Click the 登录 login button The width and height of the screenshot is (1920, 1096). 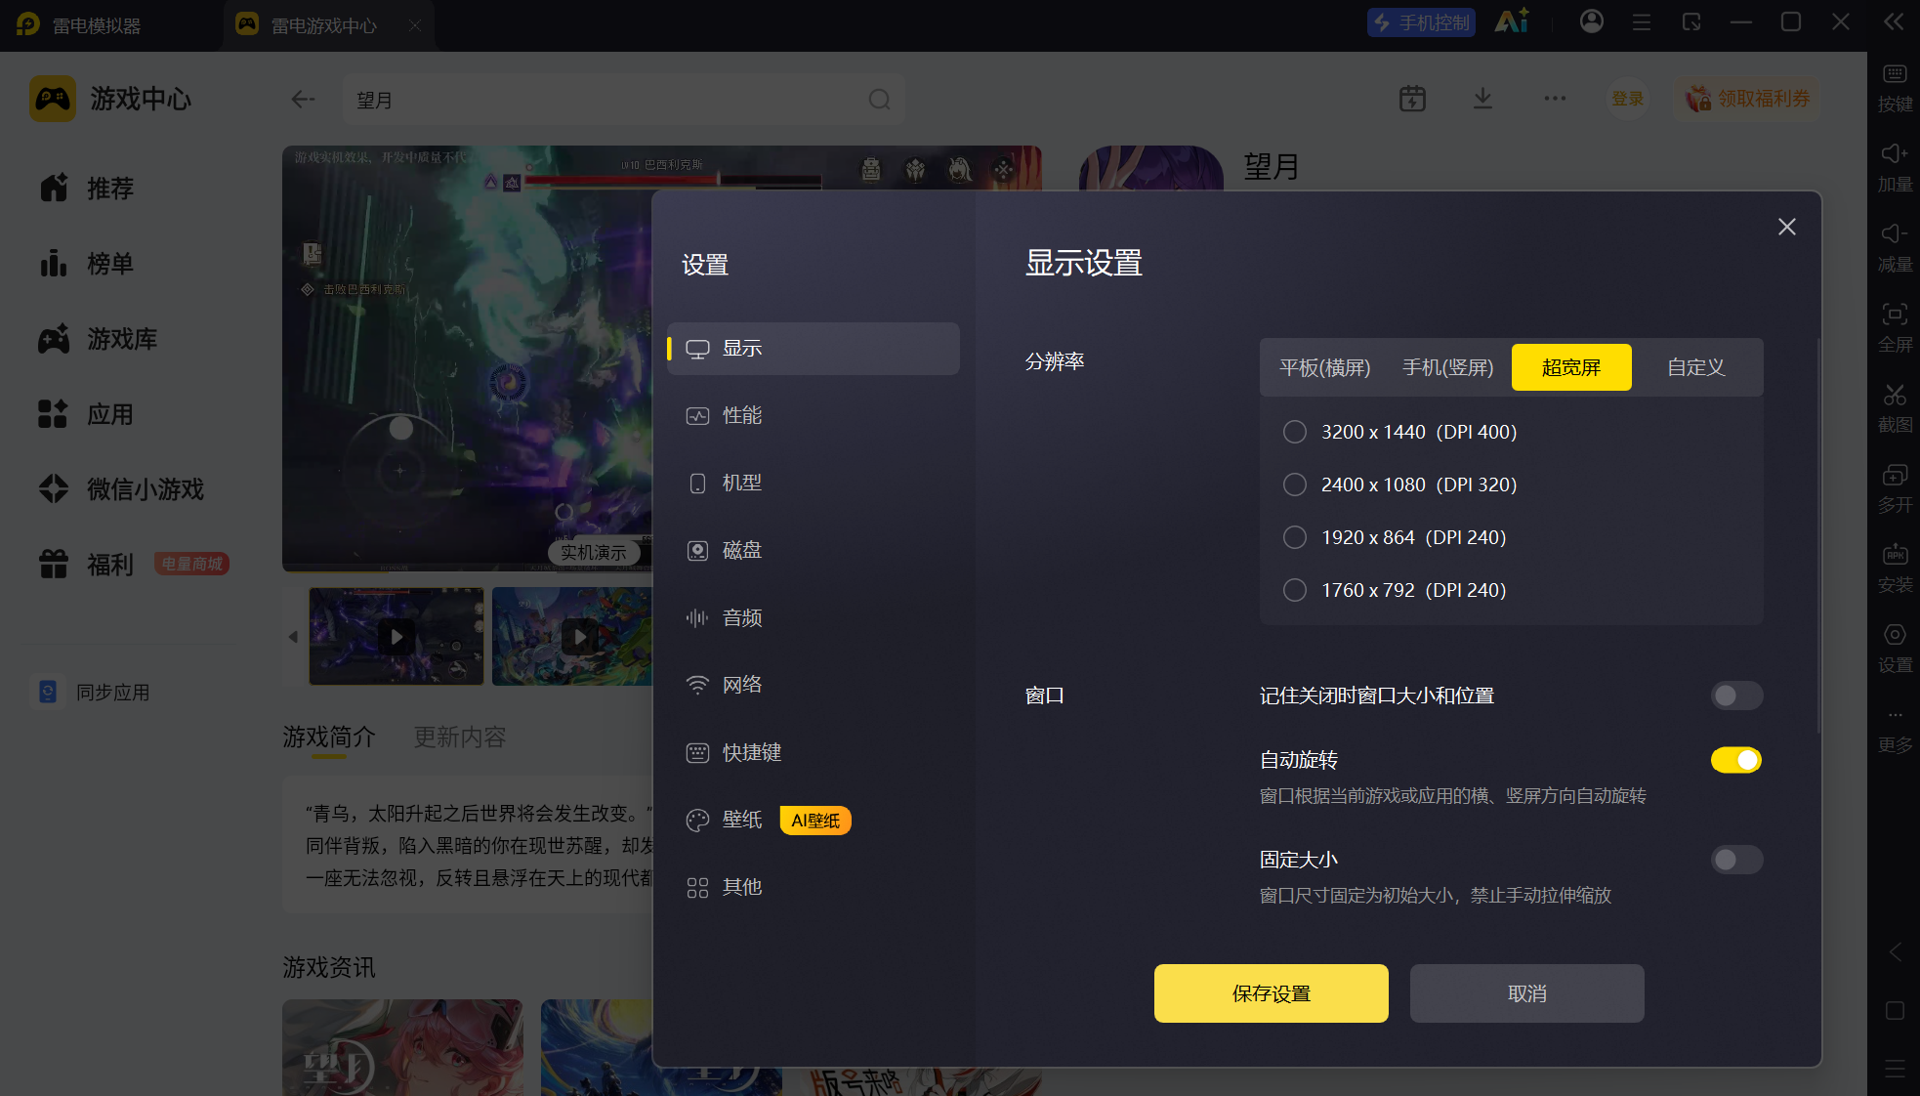1627,99
